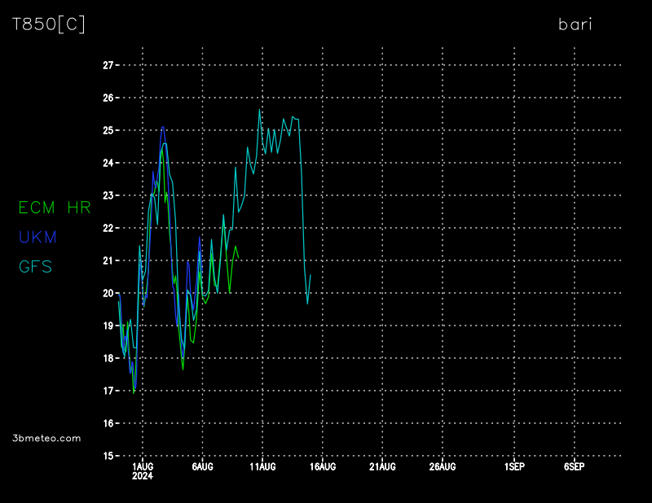Select the 16AUG date label
The width and height of the screenshot is (652, 503).
pyautogui.click(x=323, y=466)
